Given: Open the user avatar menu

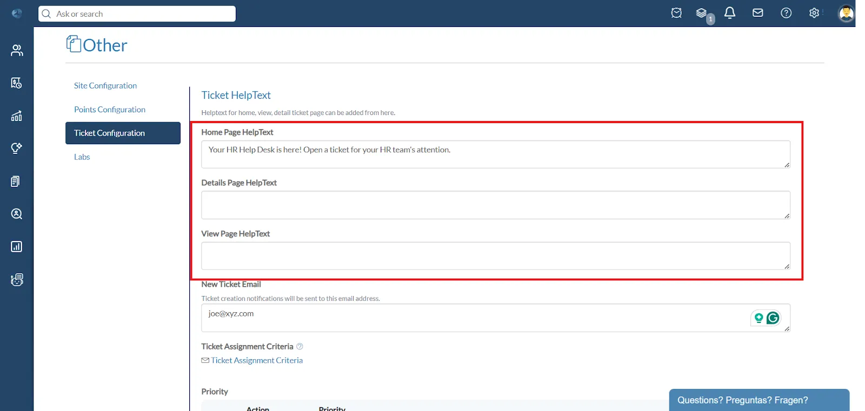Looking at the screenshot, I should click(x=846, y=13).
